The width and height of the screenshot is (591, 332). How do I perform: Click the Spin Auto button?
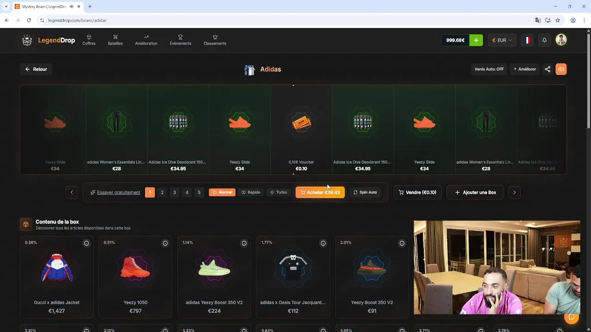pos(365,192)
